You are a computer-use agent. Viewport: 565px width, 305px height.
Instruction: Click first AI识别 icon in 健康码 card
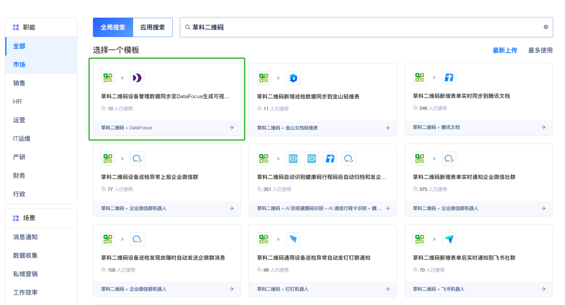(293, 159)
